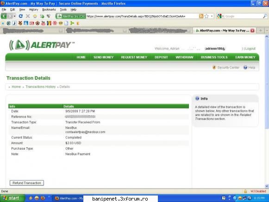Click the padlock security icon in status bar
Screen dimensions: 269x202
(245, 191)
